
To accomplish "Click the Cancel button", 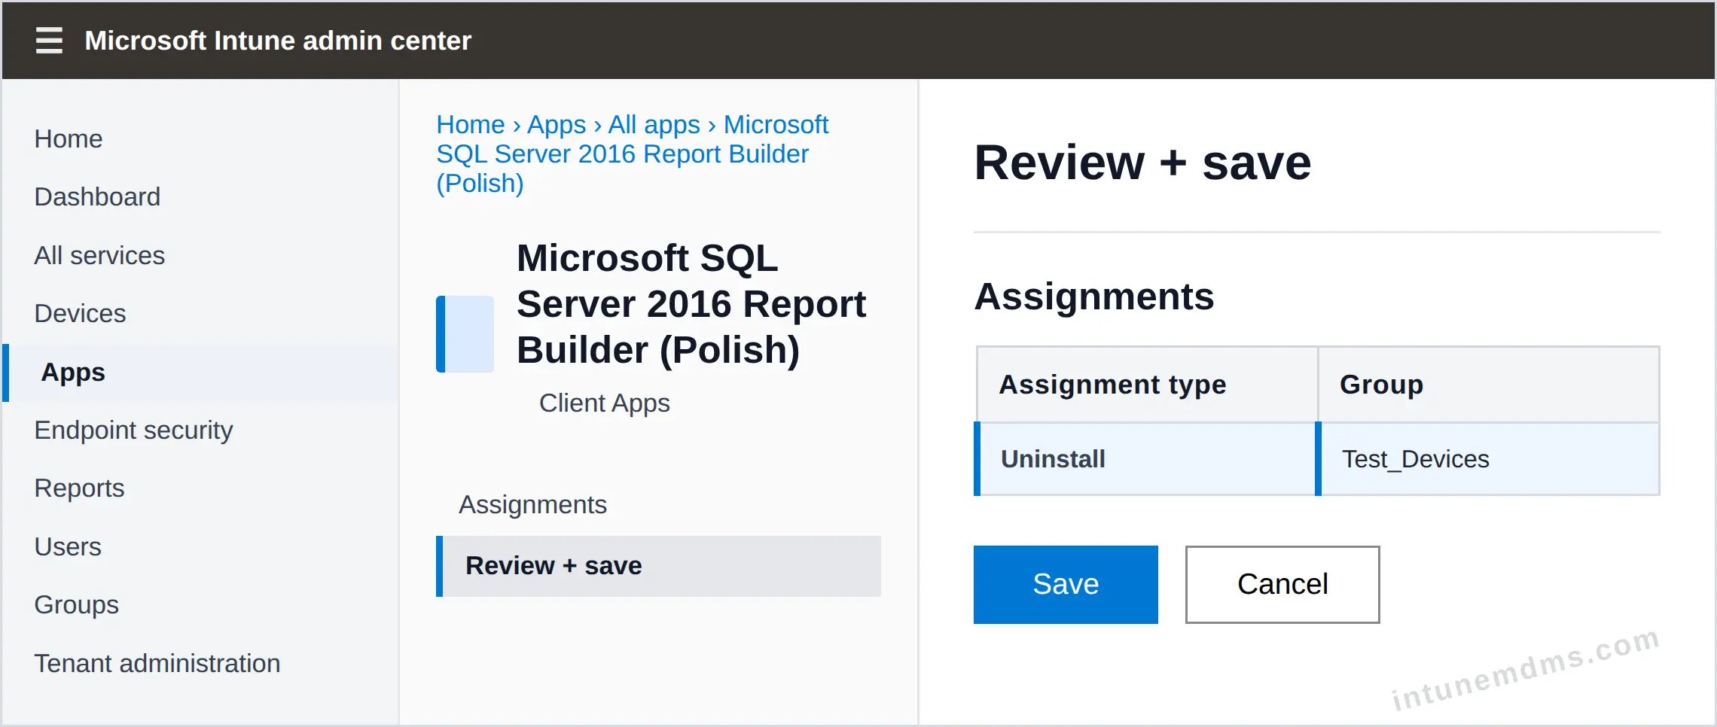I will (x=1282, y=584).
